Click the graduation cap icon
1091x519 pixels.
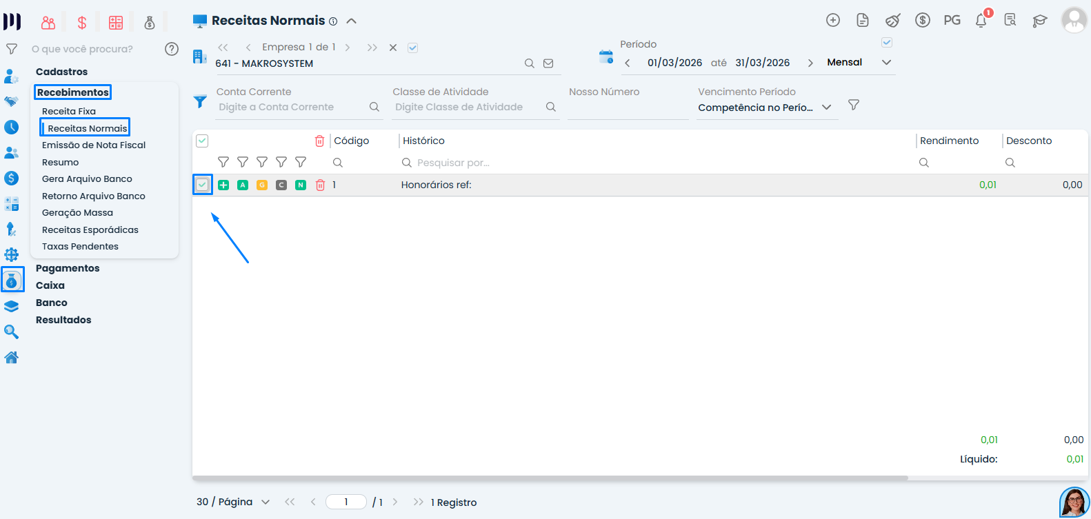click(x=1040, y=21)
